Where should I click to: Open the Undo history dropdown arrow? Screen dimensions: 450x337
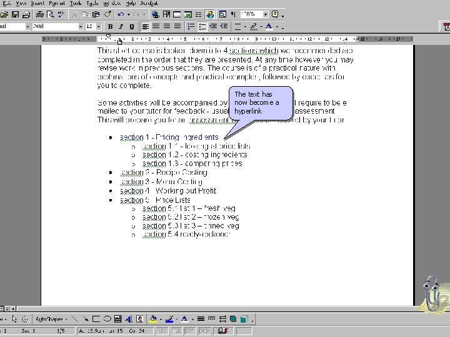(x=128, y=14)
